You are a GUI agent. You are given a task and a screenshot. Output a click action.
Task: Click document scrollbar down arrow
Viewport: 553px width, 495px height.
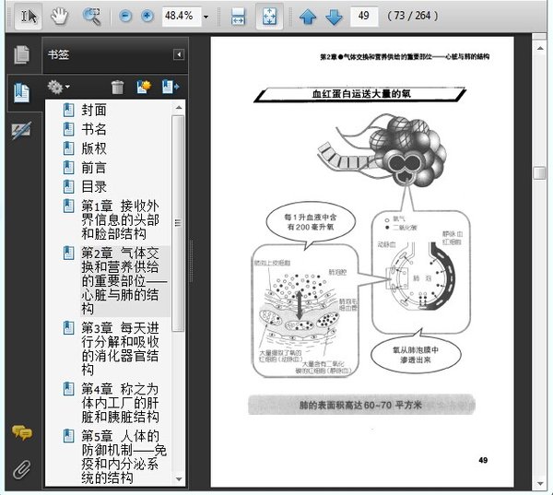coord(540,483)
